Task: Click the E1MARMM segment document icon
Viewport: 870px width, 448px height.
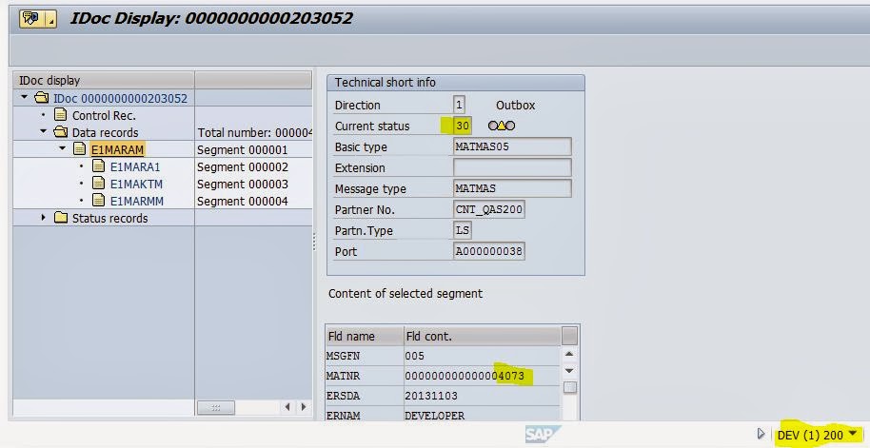Action: [98, 200]
